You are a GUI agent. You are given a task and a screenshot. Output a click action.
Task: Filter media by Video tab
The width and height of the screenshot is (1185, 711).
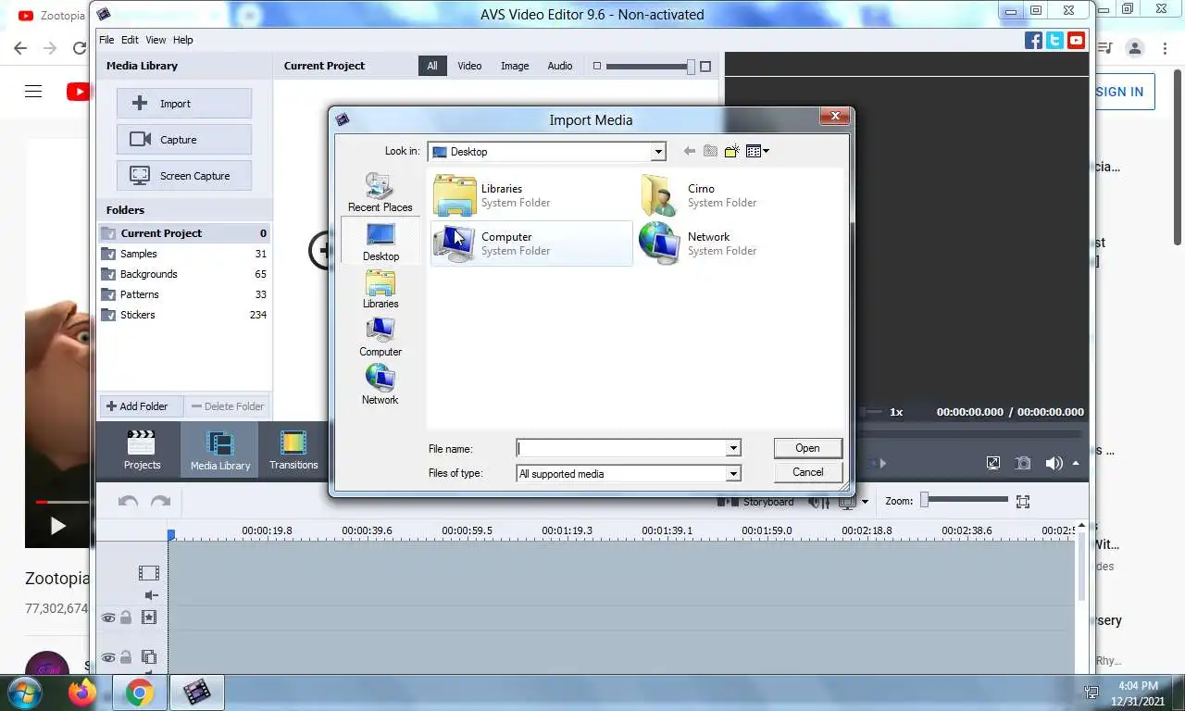tap(469, 66)
